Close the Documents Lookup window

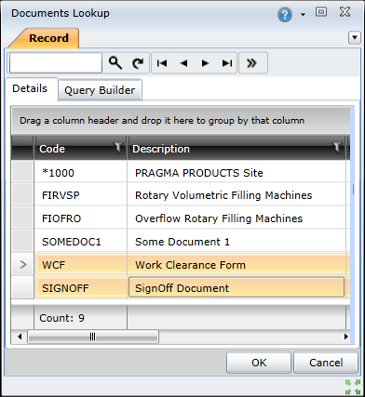[345, 12]
